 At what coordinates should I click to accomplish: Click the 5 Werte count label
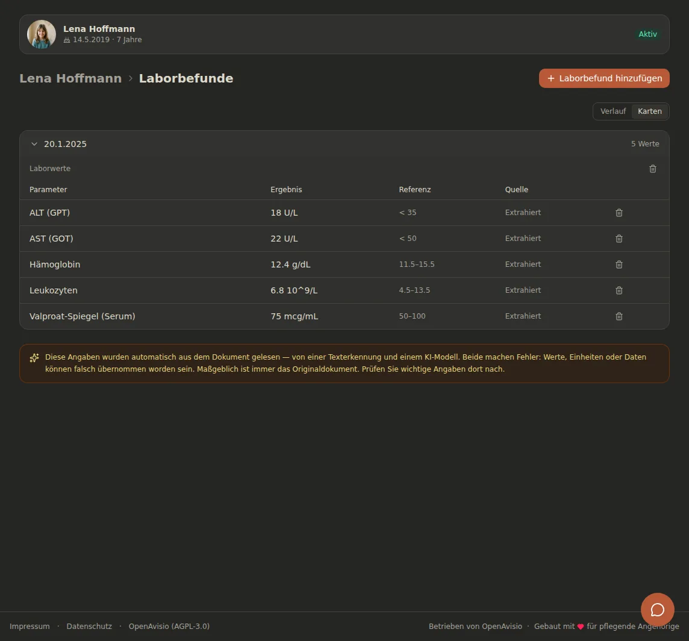pos(644,144)
